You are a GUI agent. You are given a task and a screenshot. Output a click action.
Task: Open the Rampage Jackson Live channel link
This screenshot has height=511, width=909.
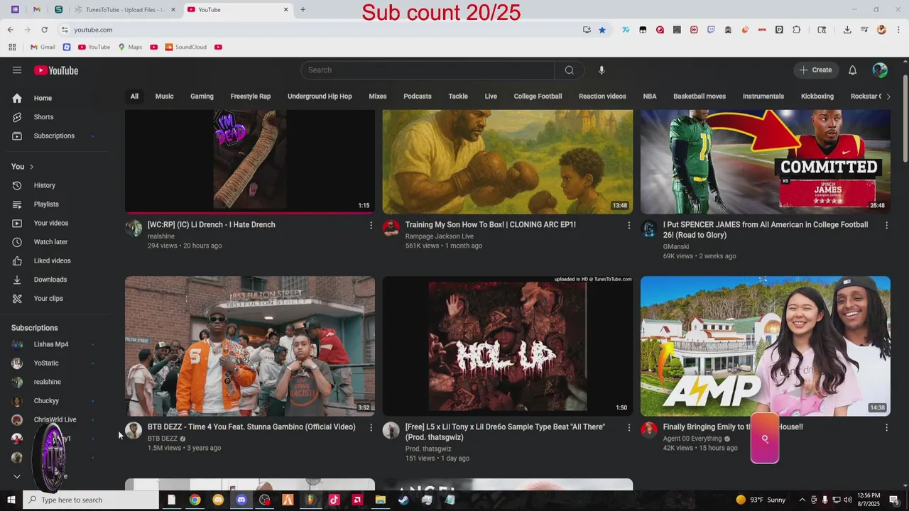pyautogui.click(x=440, y=236)
